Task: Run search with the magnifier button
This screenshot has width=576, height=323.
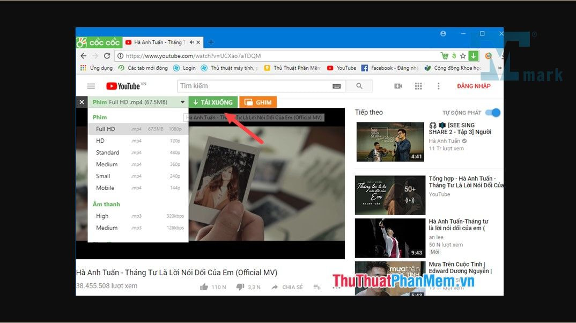Action: pos(359,86)
